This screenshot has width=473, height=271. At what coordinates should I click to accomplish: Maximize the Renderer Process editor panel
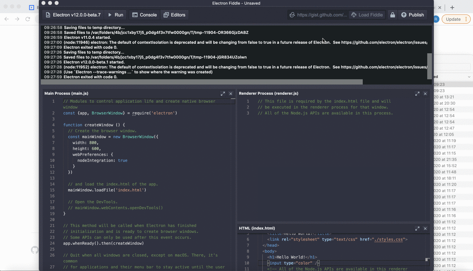point(417,94)
